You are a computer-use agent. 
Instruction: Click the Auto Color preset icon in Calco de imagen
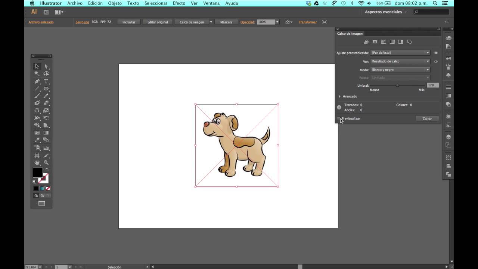coord(366,42)
